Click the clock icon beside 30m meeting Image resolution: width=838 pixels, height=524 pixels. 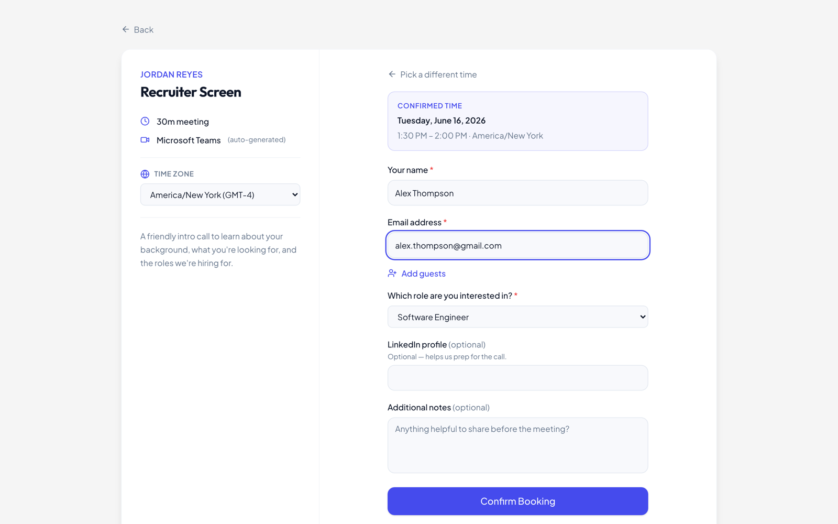tap(145, 121)
